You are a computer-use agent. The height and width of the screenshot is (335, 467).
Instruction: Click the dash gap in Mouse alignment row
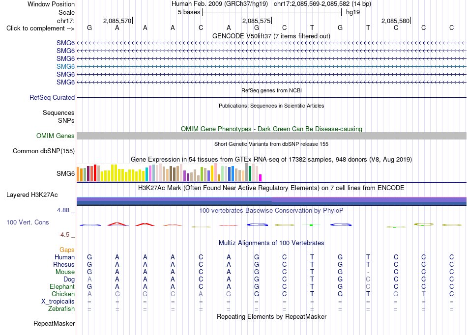tap(368, 272)
